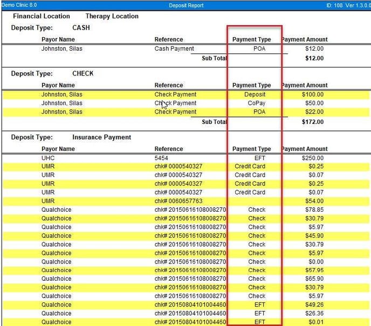Click the $54.00 UMR payment amount

pyautogui.click(x=314, y=201)
